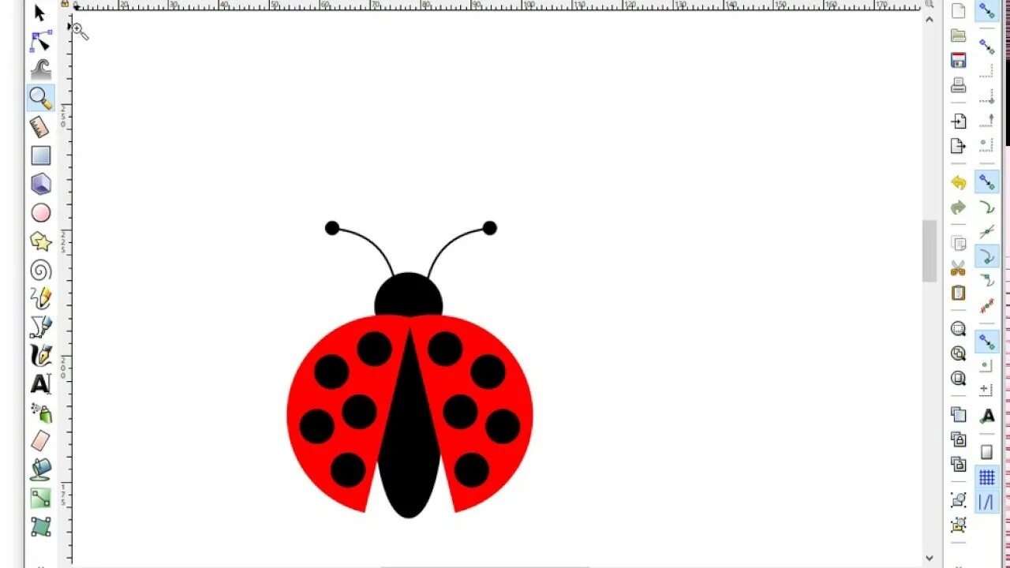Toggle snap item rotation center
1010x568 pixels.
point(987,390)
